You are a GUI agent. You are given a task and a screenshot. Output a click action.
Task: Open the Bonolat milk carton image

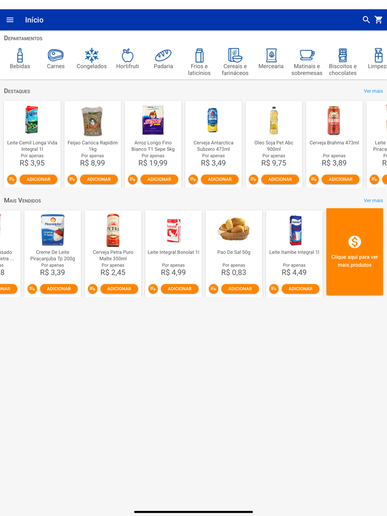(x=174, y=230)
